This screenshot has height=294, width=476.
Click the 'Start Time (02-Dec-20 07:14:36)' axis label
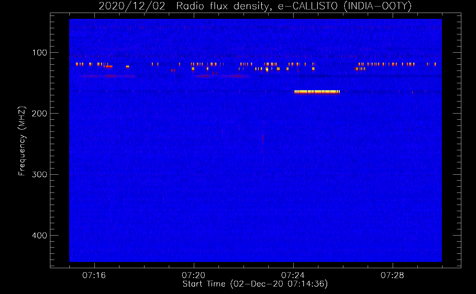tap(255, 284)
